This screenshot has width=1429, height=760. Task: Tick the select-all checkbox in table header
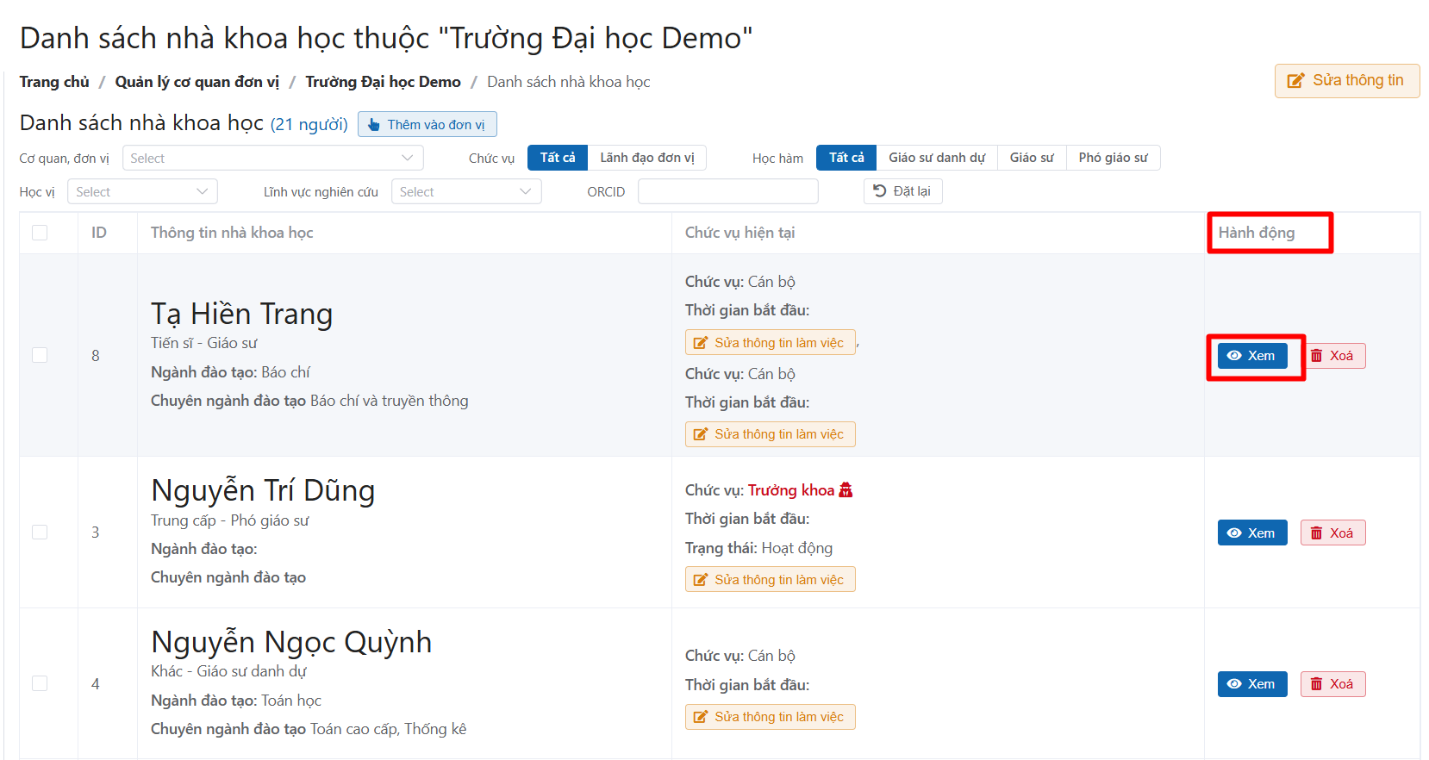(x=40, y=233)
